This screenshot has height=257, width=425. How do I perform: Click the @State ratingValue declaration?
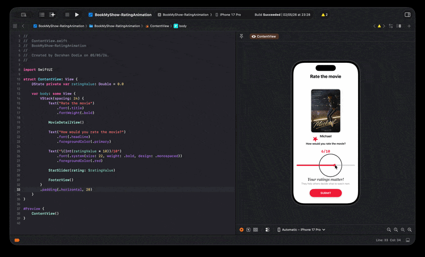[78, 84]
